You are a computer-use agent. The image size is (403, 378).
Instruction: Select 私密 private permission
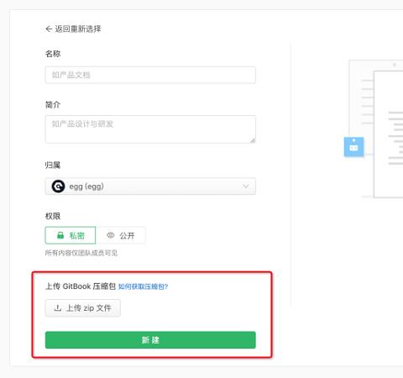(x=71, y=235)
